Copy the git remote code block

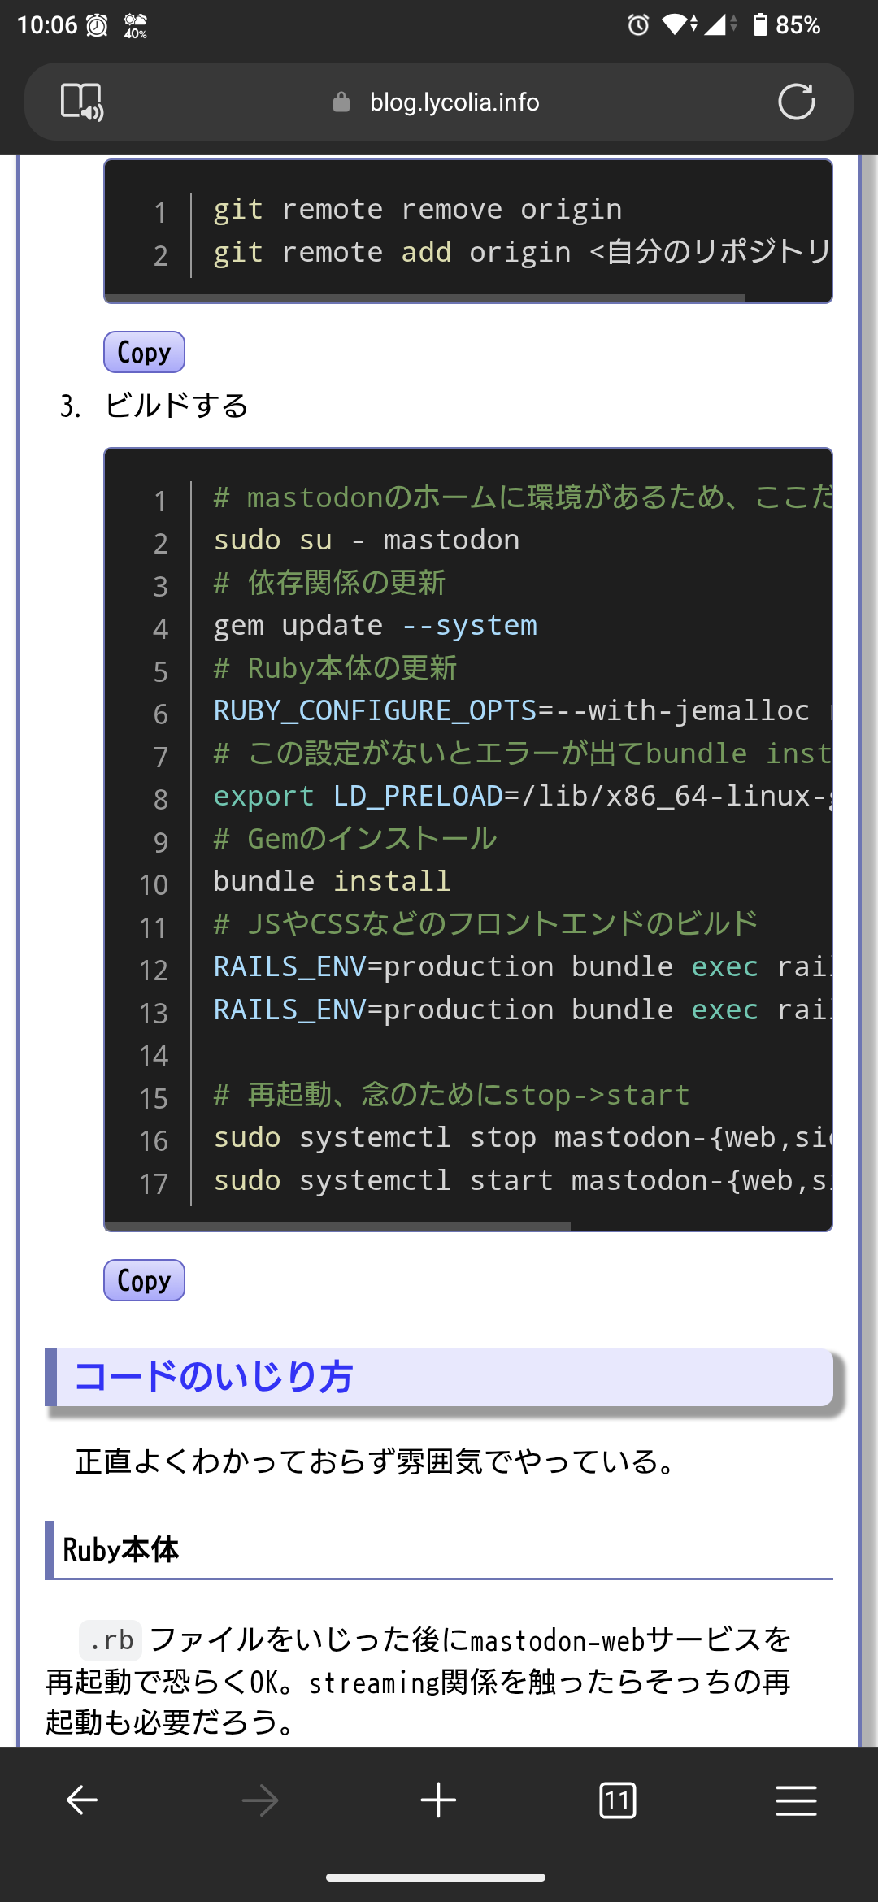(144, 352)
